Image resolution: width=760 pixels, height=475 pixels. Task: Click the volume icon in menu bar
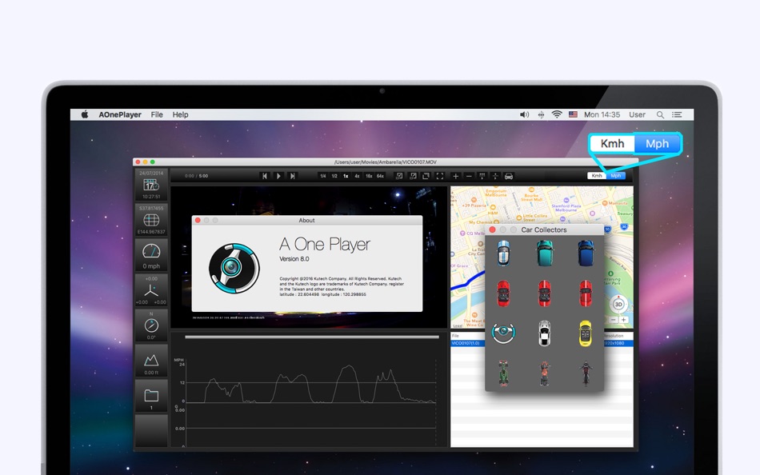coord(525,114)
